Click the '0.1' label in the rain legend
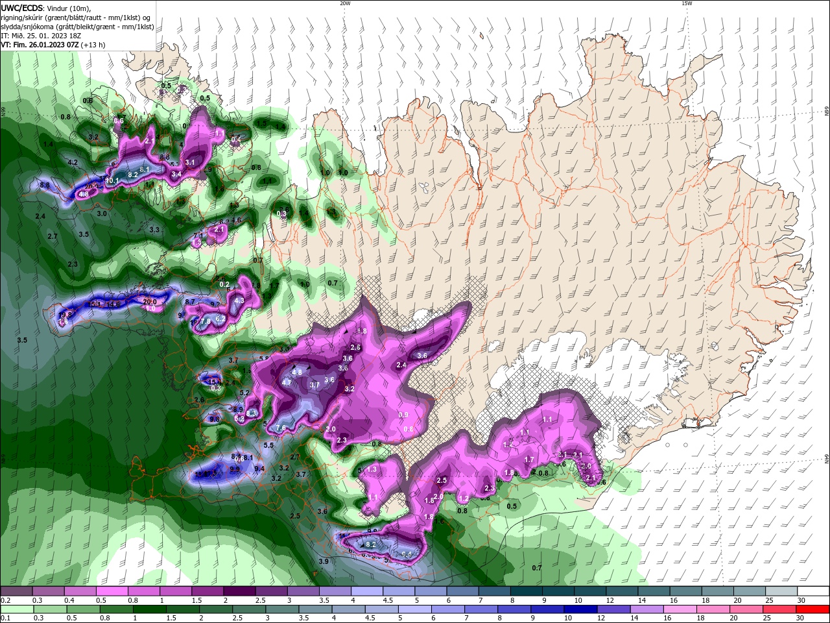Viewport: 830px width, 623px height. tap(5, 618)
